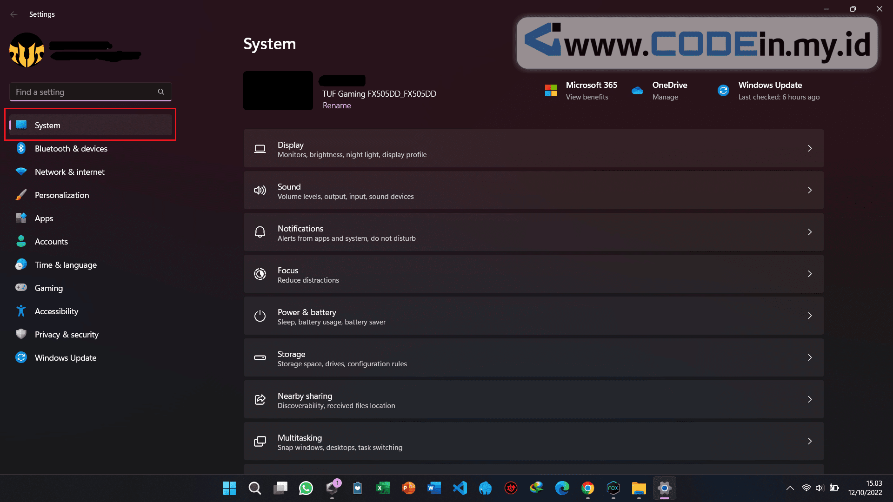Select Apps in the sidebar
Image resolution: width=893 pixels, height=502 pixels.
(44, 218)
